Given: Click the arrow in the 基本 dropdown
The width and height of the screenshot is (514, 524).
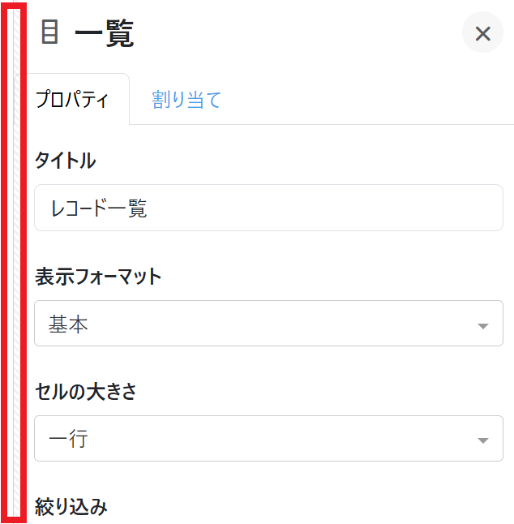Looking at the screenshot, I should click(483, 325).
